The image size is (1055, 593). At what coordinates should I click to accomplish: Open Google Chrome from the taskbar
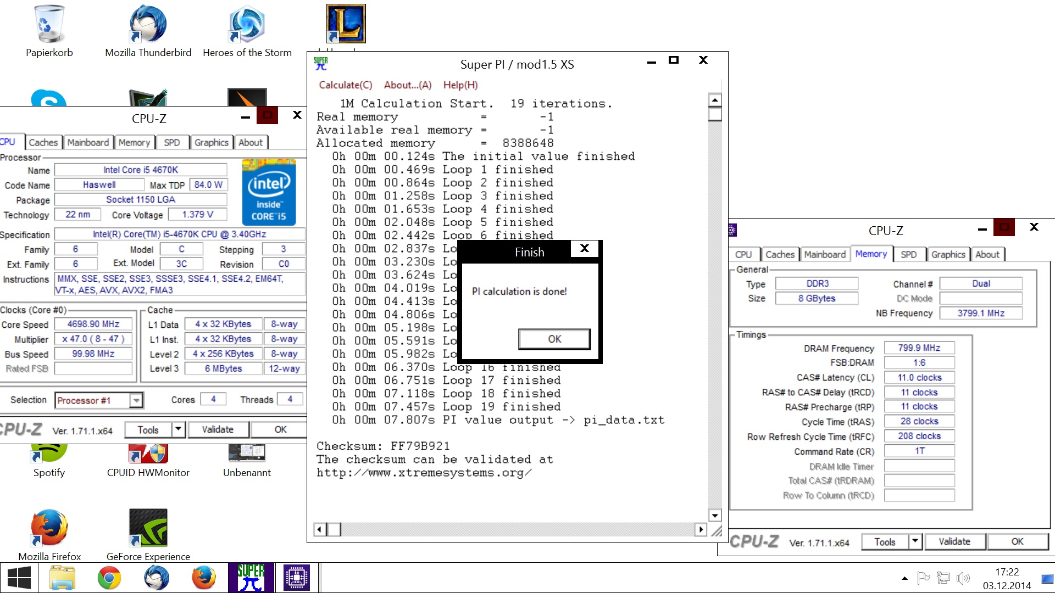coord(109,578)
